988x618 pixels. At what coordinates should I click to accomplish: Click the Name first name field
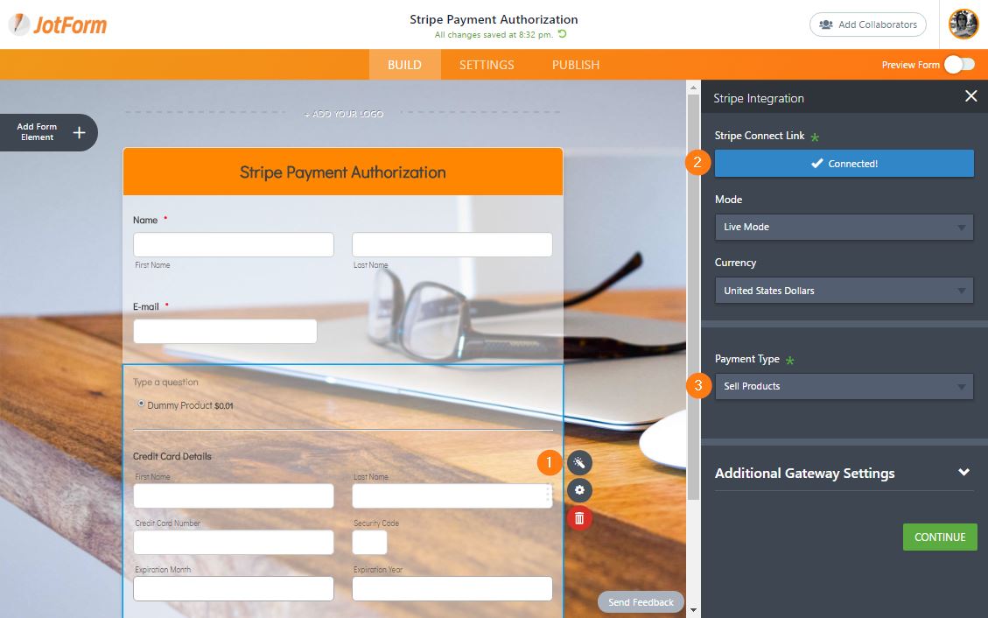pos(233,244)
